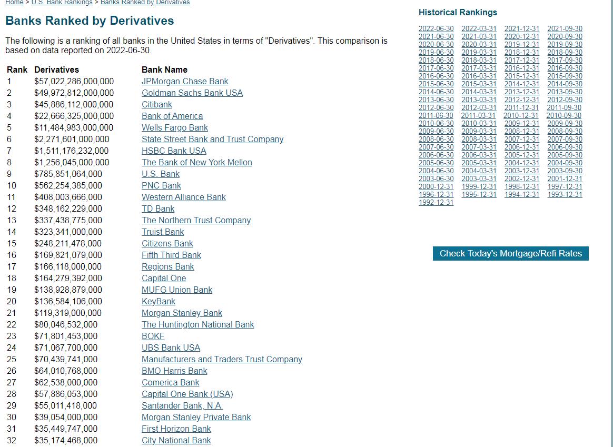Screen dimensions: 613x447
Task: Go to Home breadcrumb link
Action: coord(14,2)
